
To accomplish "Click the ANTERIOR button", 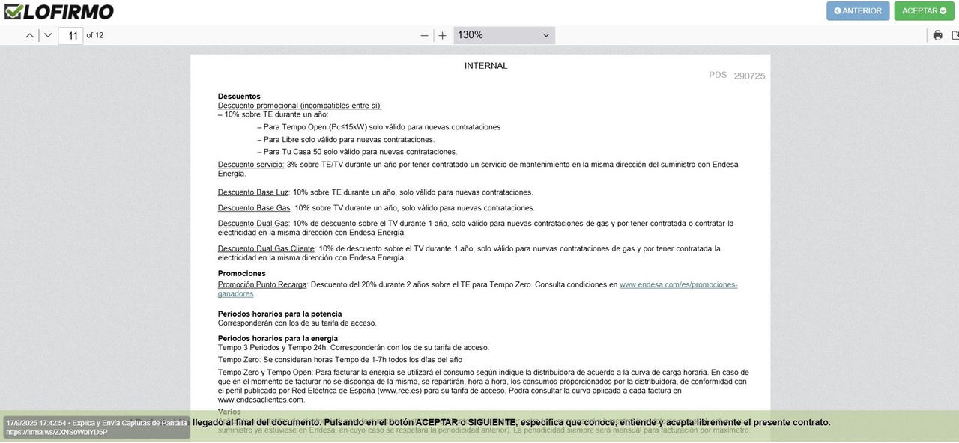I will click(858, 11).
